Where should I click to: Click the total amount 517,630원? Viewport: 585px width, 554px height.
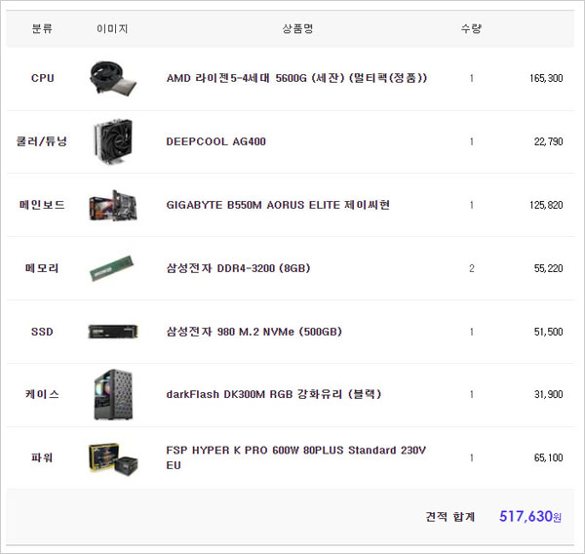(x=530, y=517)
